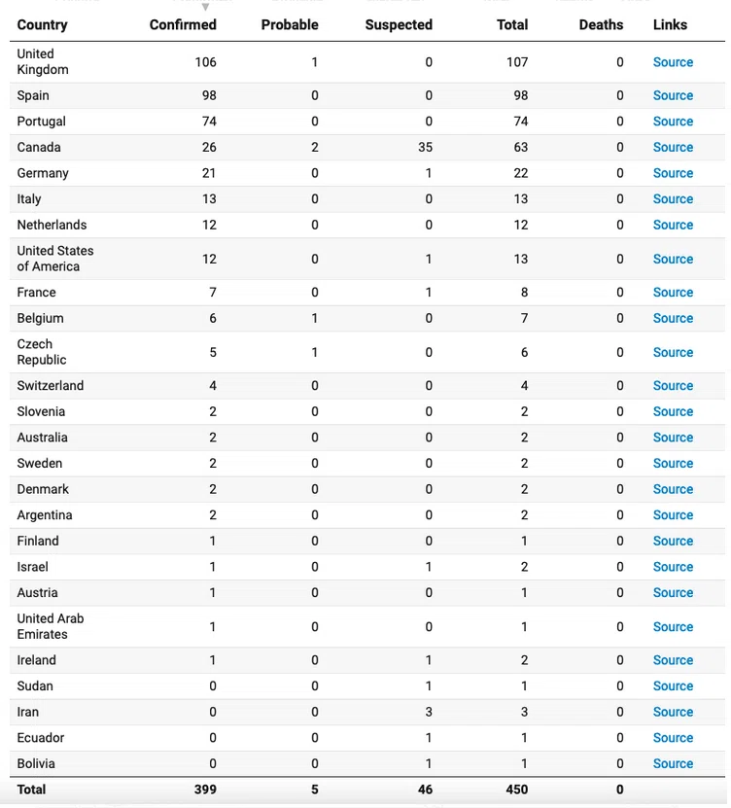Click the Total column header

(512, 24)
